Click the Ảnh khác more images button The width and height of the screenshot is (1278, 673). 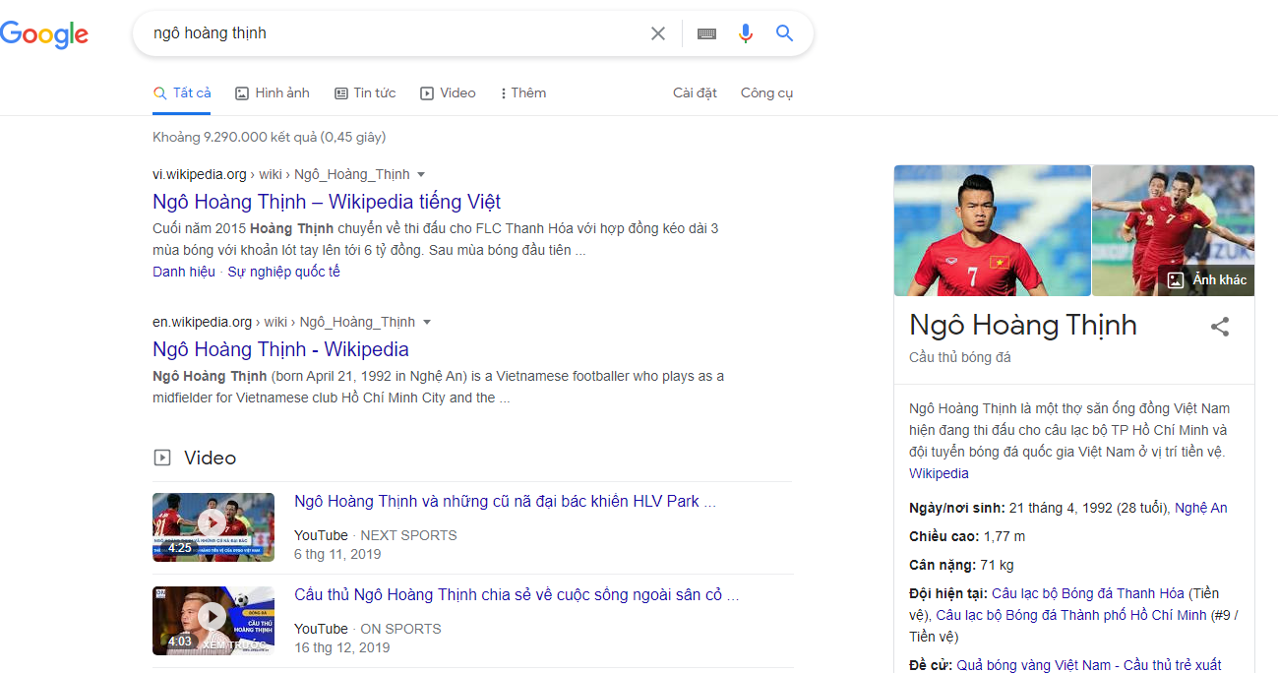coord(1206,279)
